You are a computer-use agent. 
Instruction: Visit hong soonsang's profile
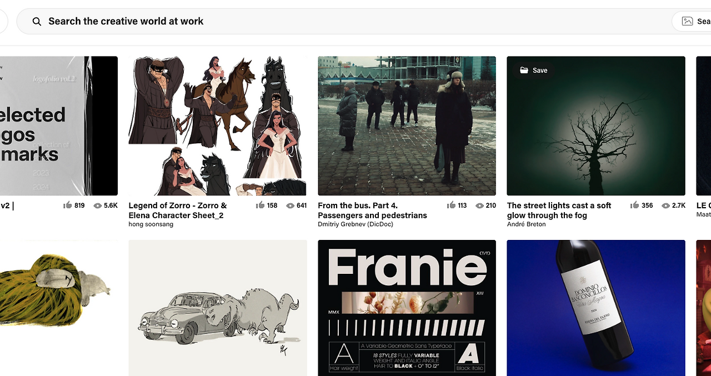(x=151, y=224)
